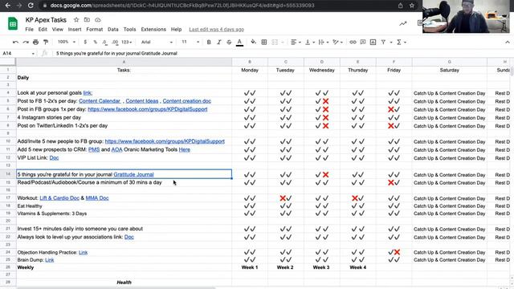
Task: Open the functions sigma icon
Action: [399, 43]
